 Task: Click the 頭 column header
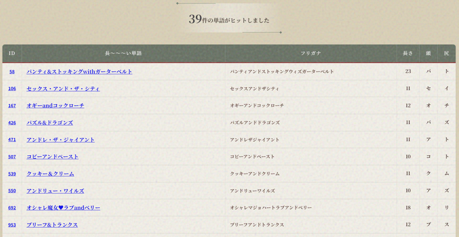[428, 54]
